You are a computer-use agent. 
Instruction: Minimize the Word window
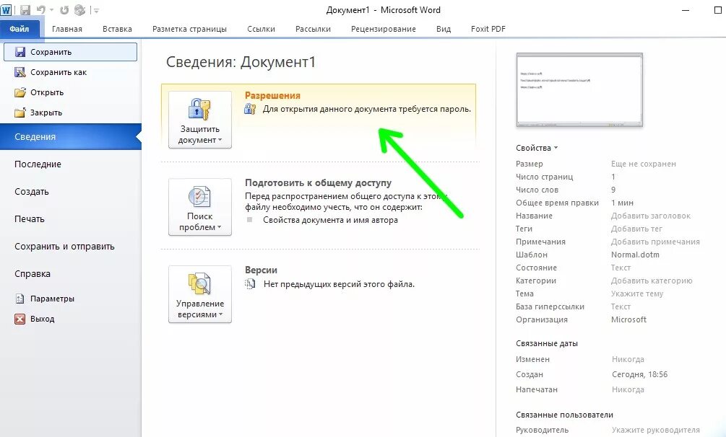686,10
